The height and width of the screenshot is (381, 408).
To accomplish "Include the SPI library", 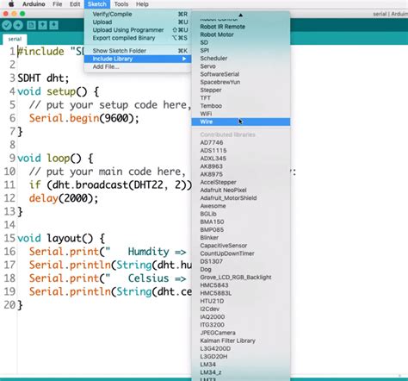I will click(x=241, y=51).
